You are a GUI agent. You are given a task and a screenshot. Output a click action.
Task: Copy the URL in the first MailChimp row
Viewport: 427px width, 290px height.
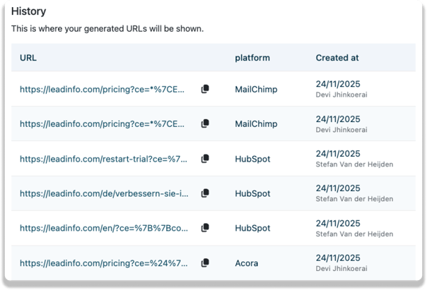coord(205,89)
